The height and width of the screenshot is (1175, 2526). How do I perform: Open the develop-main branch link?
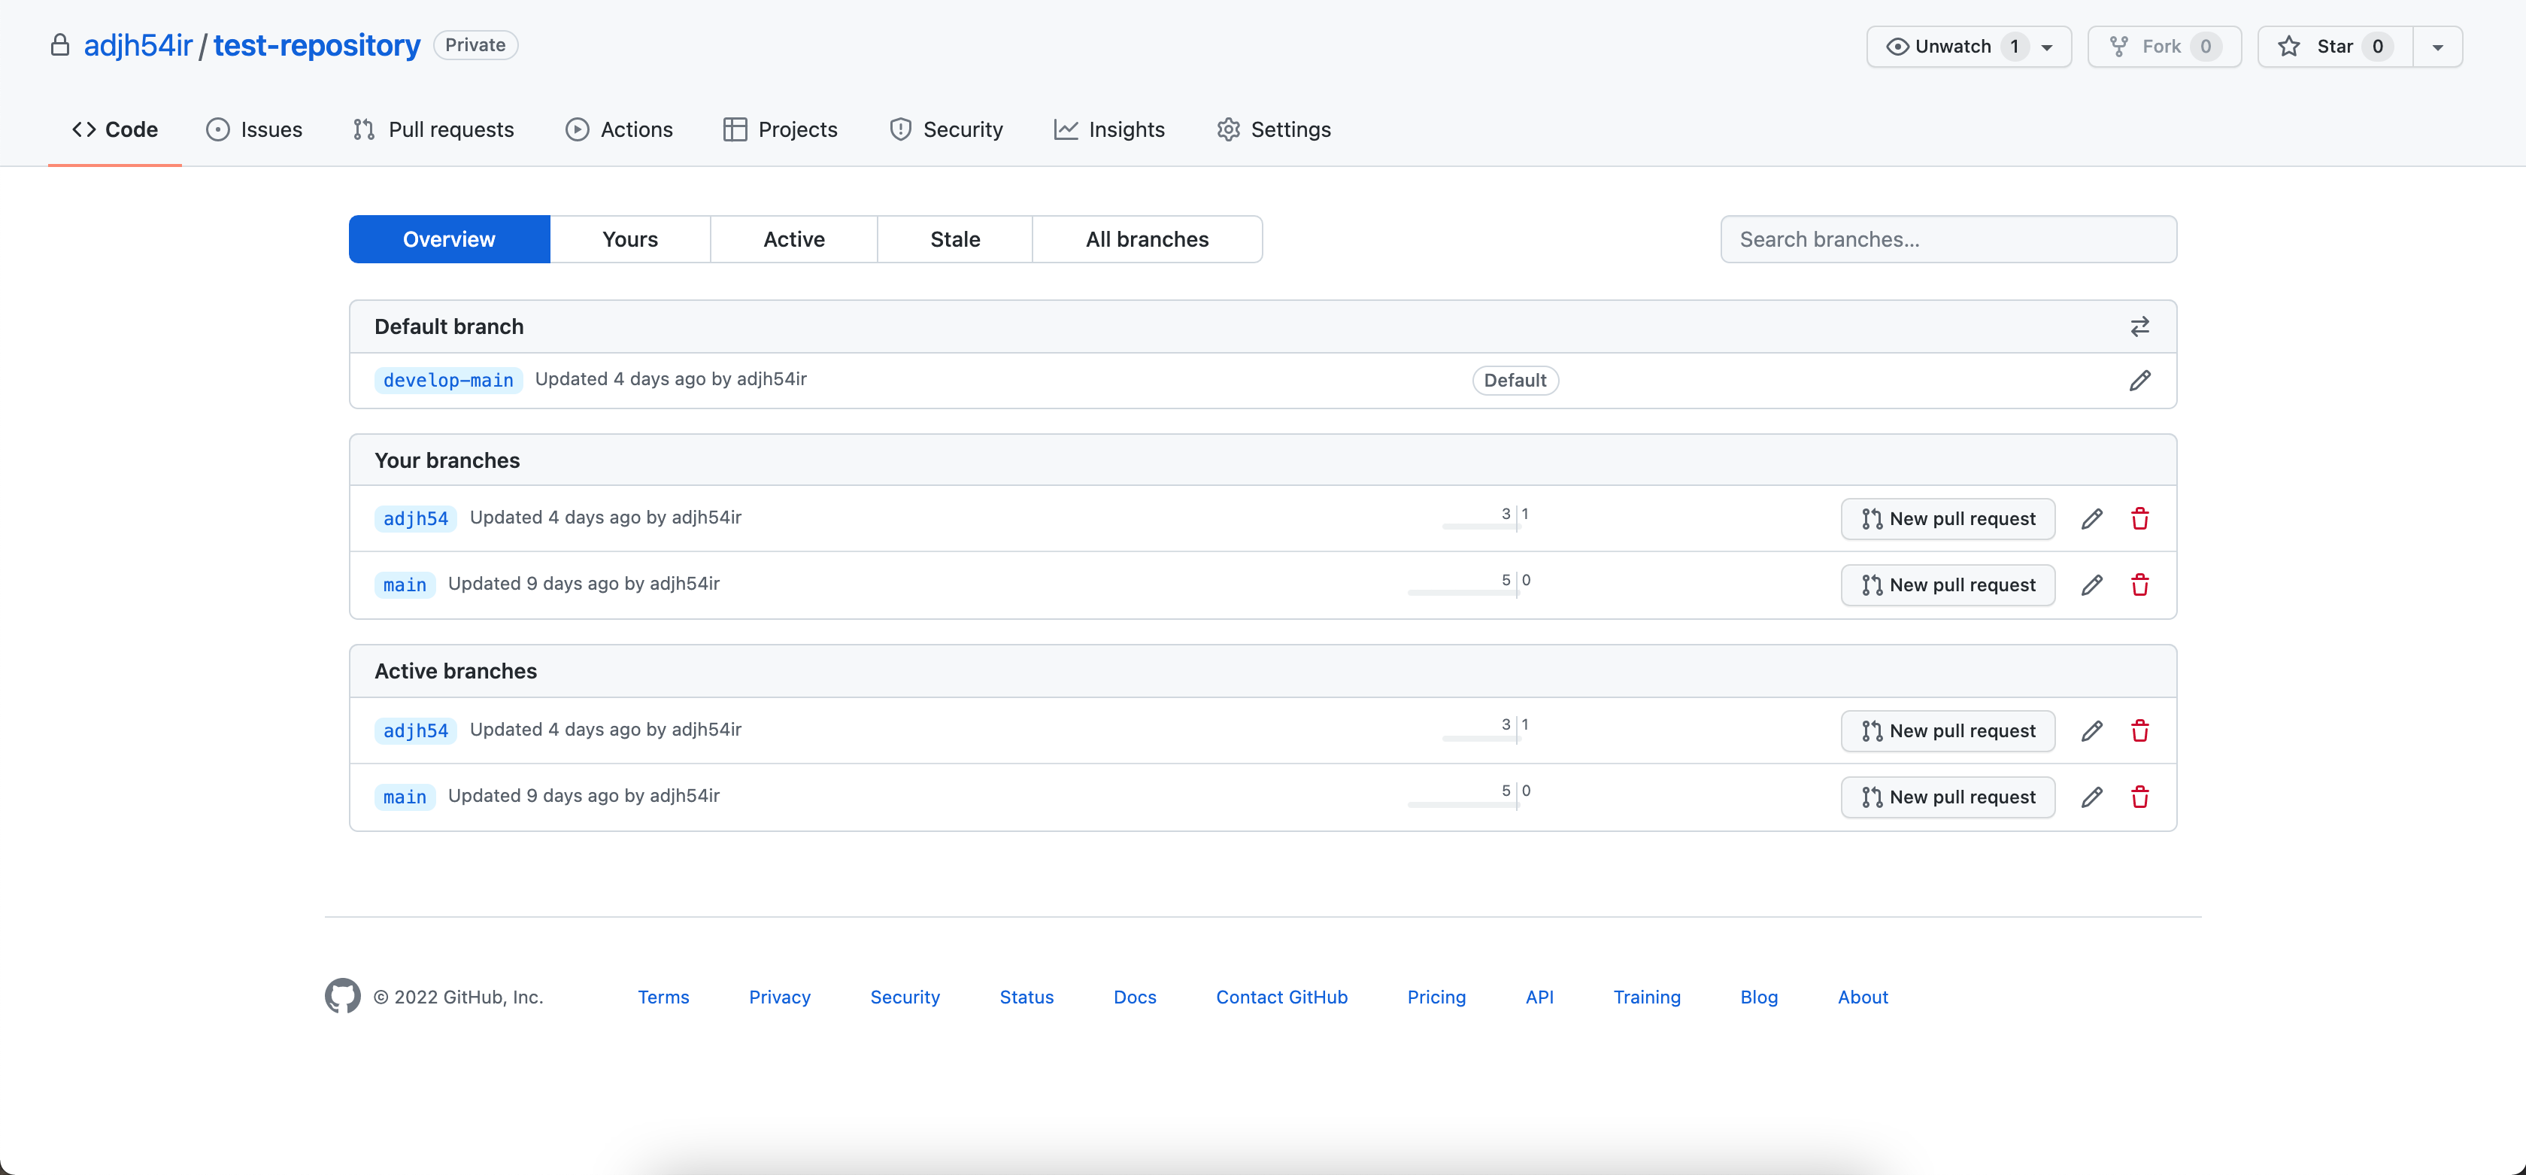448,381
